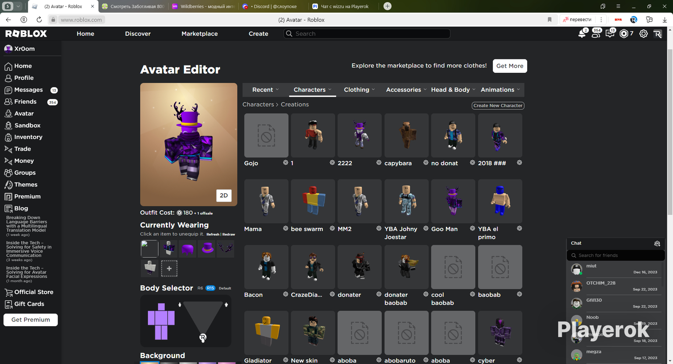Open Create in the top navigation
This screenshot has width=673, height=364.
pos(258,33)
